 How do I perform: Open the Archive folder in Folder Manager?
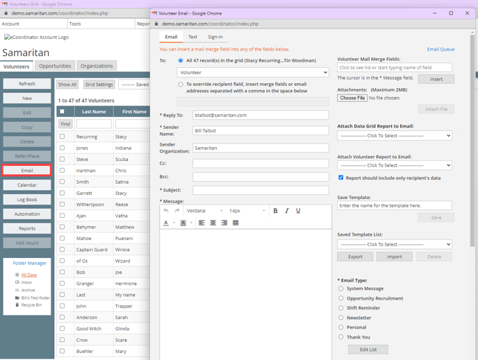point(28,290)
